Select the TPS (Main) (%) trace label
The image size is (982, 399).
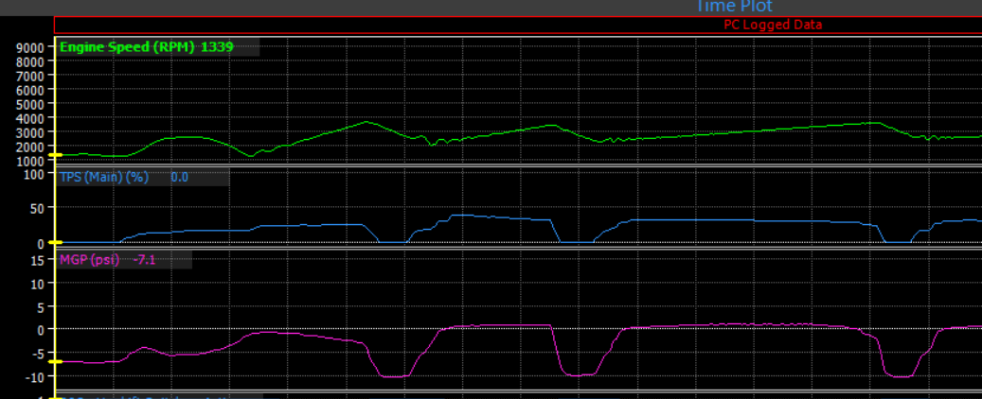[x=104, y=177]
